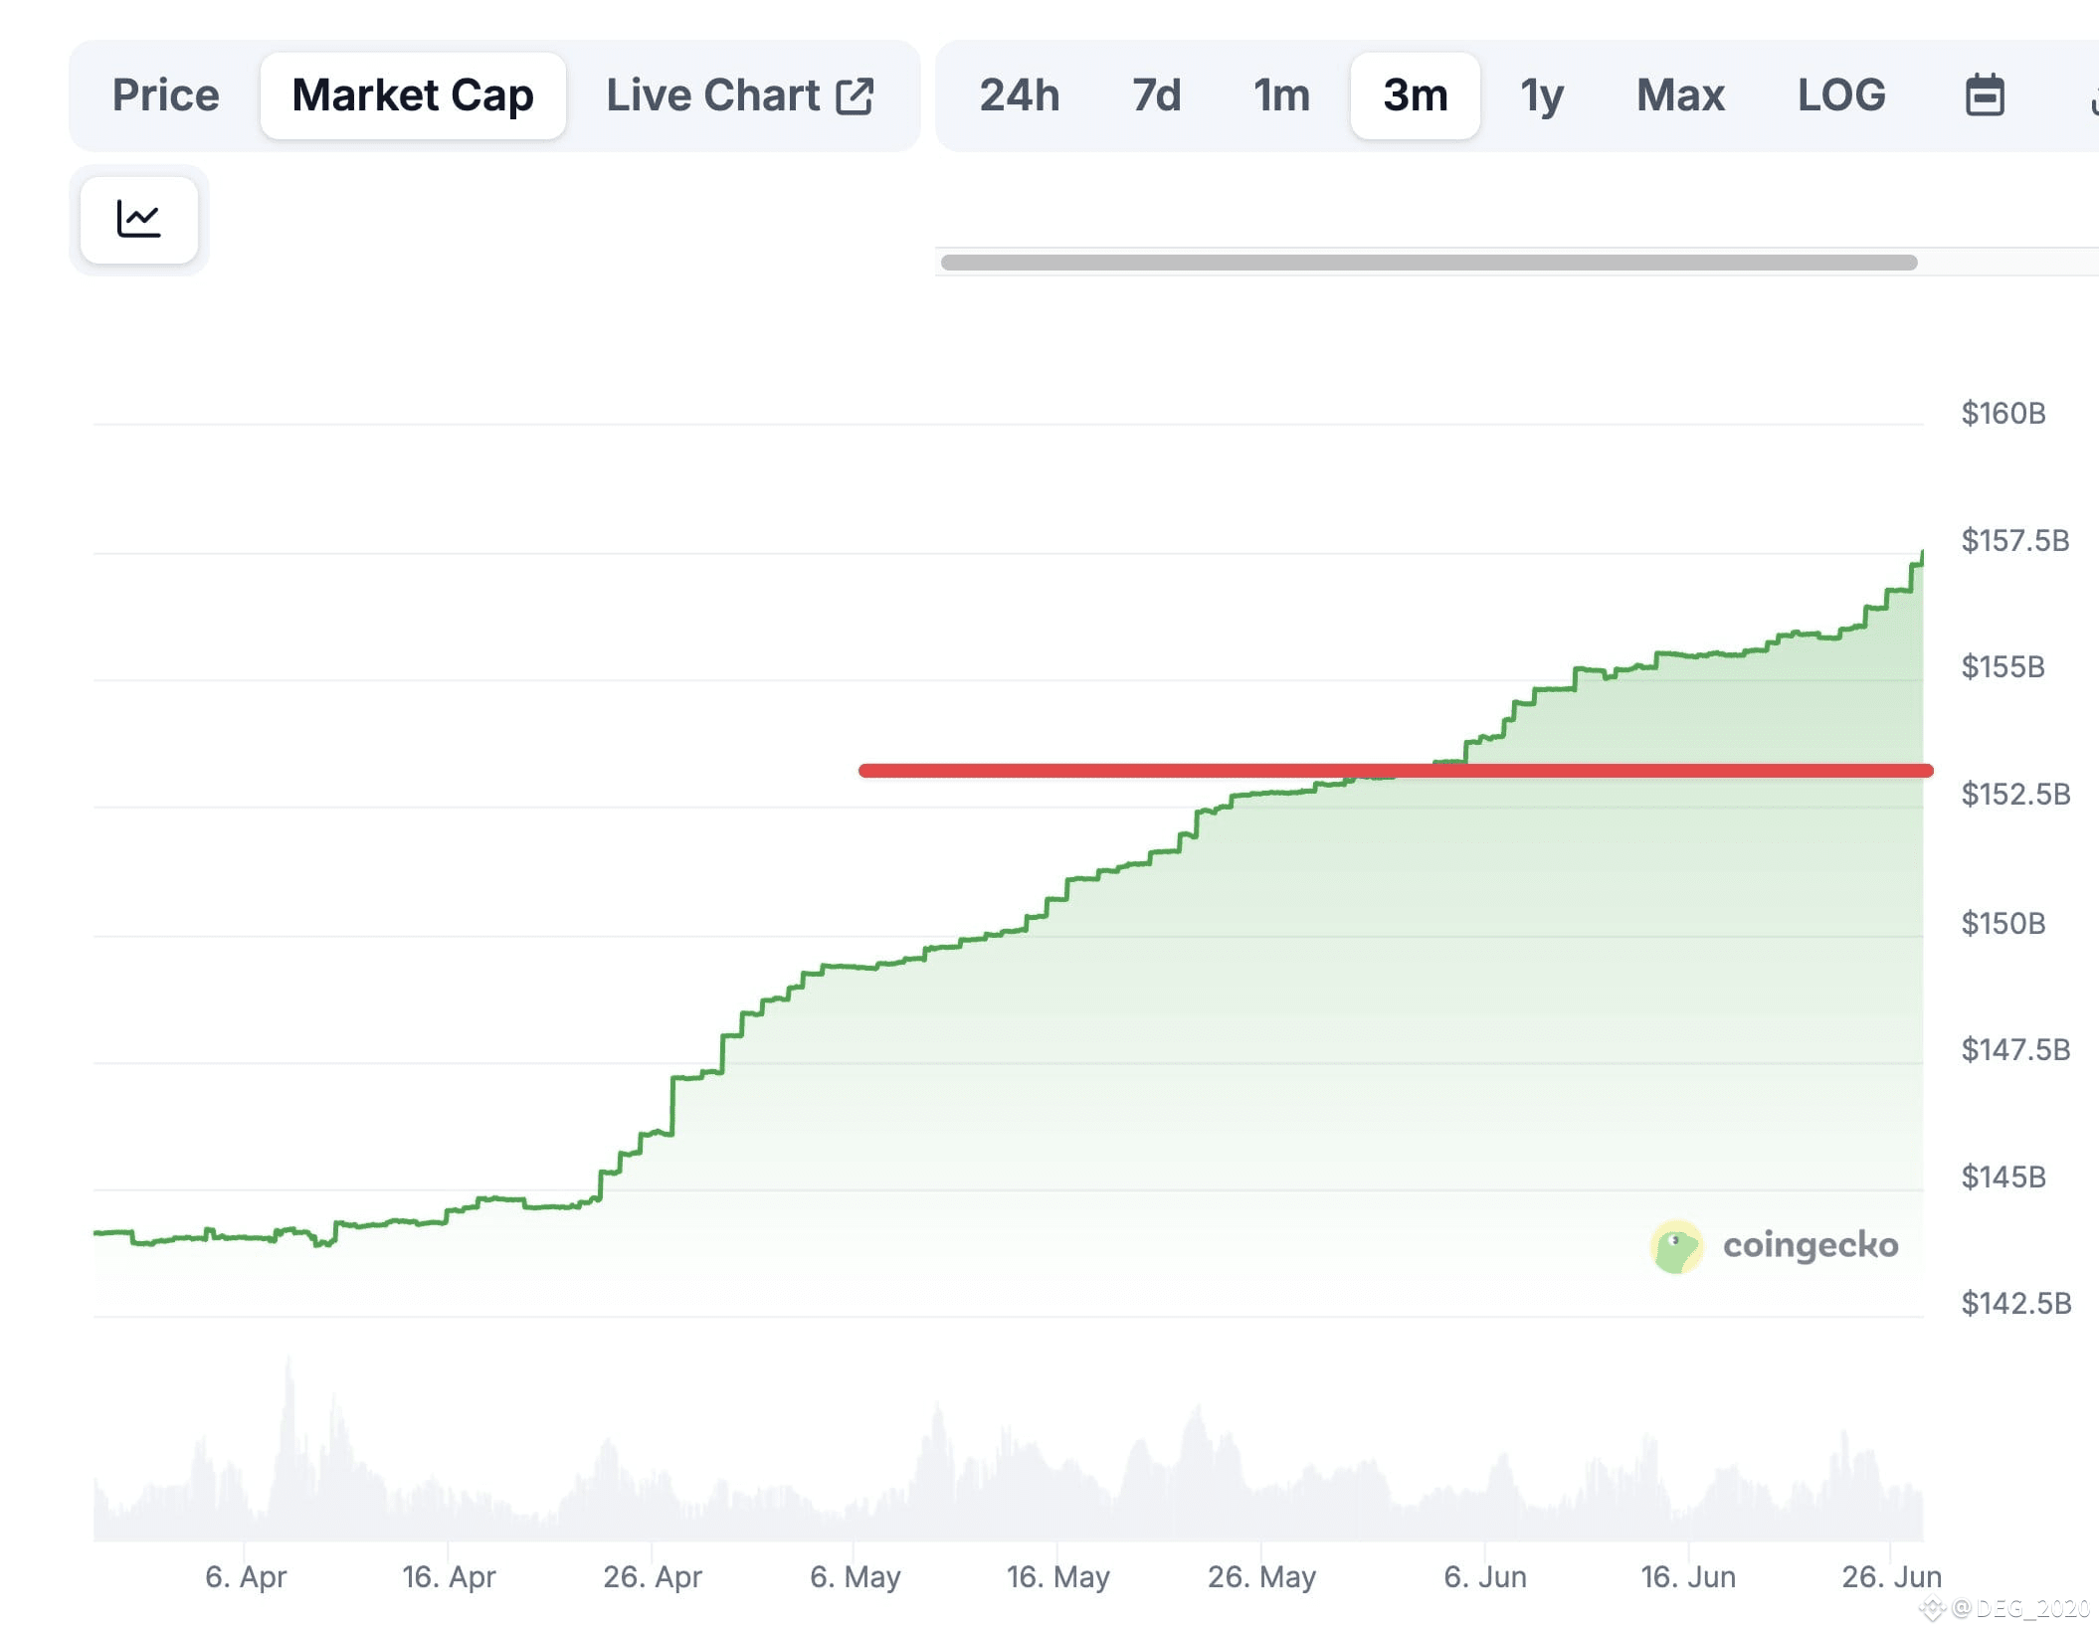Viewport: 2099px width, 1633px height.
Task: Select the 24h time range
Action: [1020, 95]
